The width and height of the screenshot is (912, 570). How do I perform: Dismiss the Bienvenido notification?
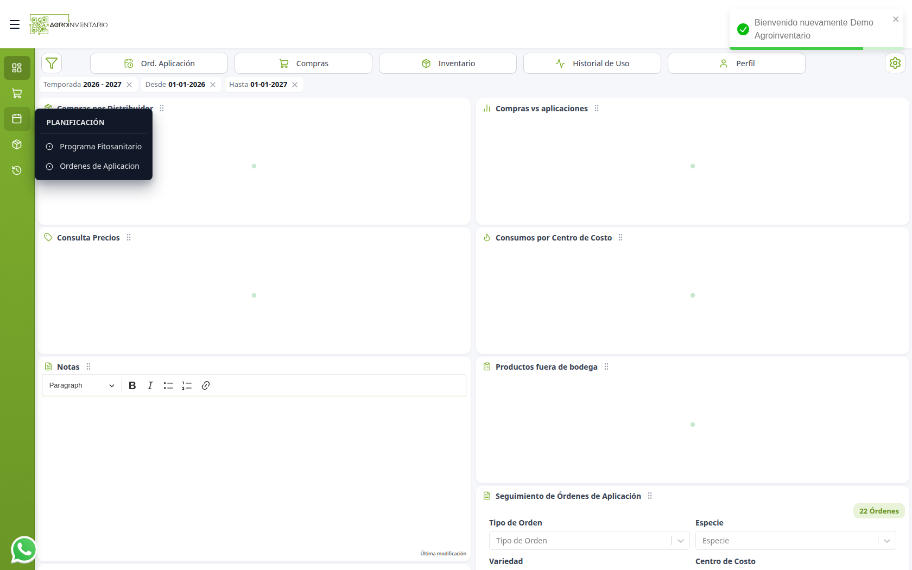[x=896, y=19]
